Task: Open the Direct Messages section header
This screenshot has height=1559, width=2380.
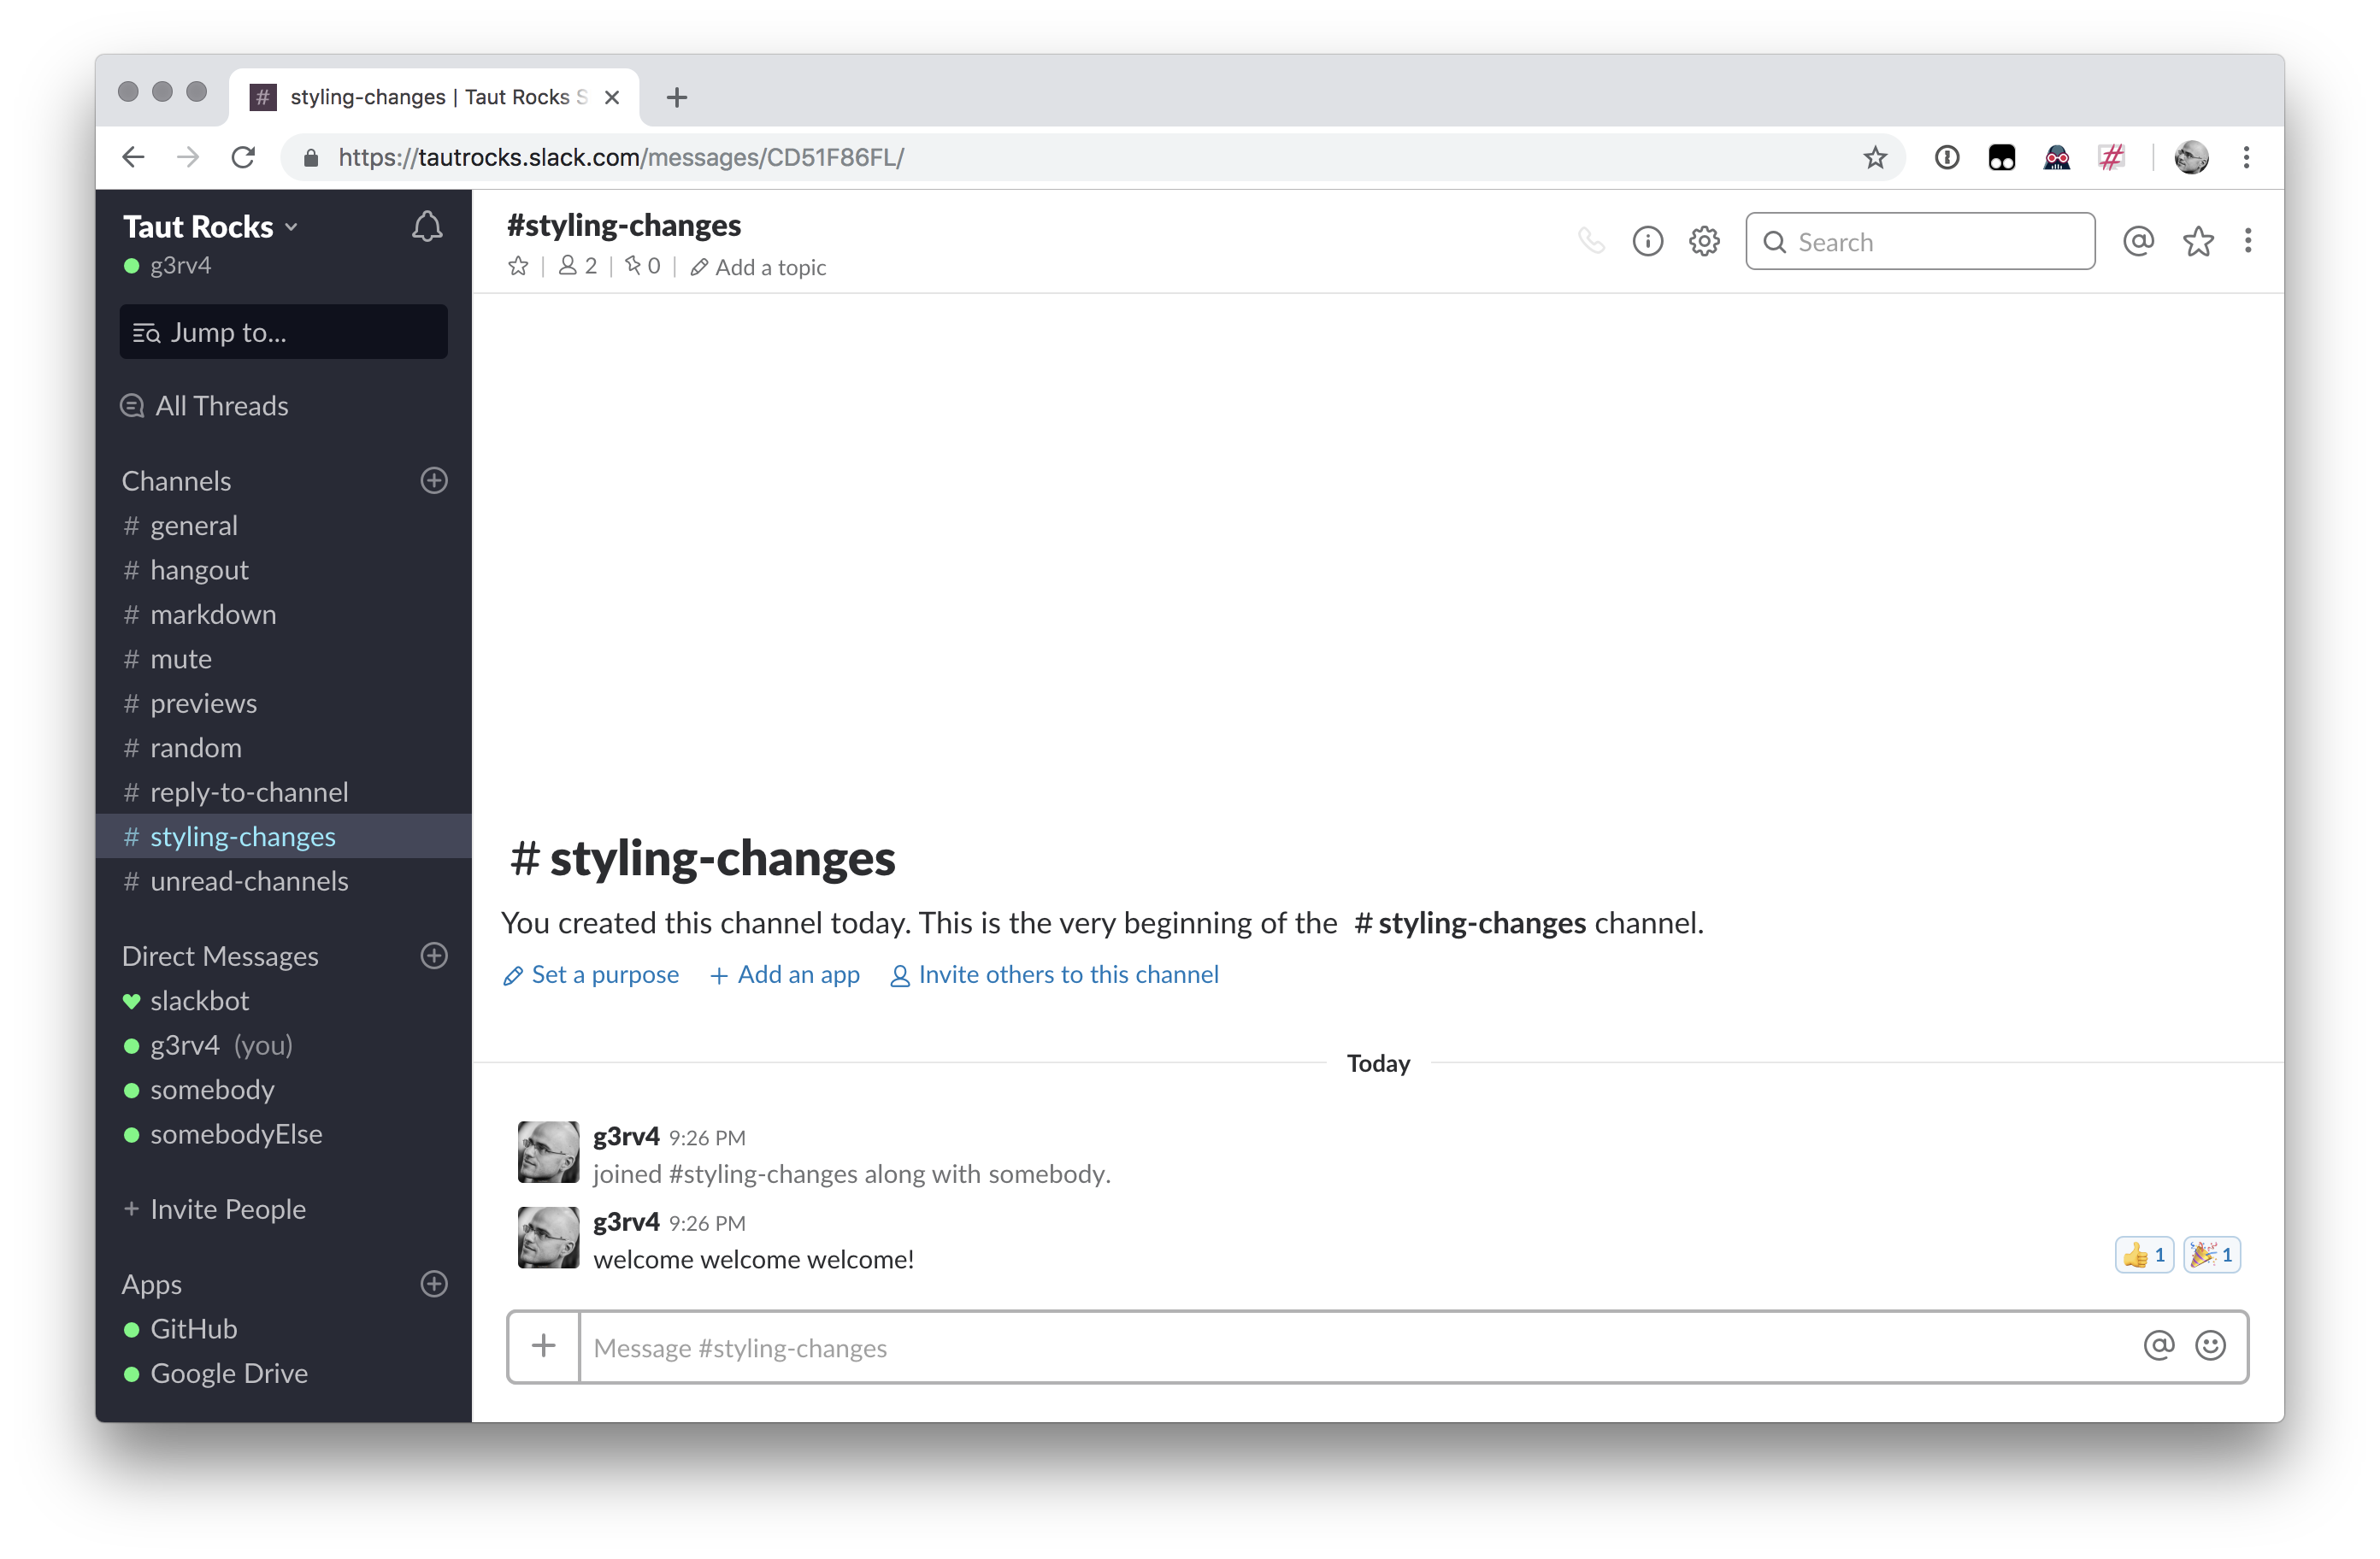Action: (220, 956)
